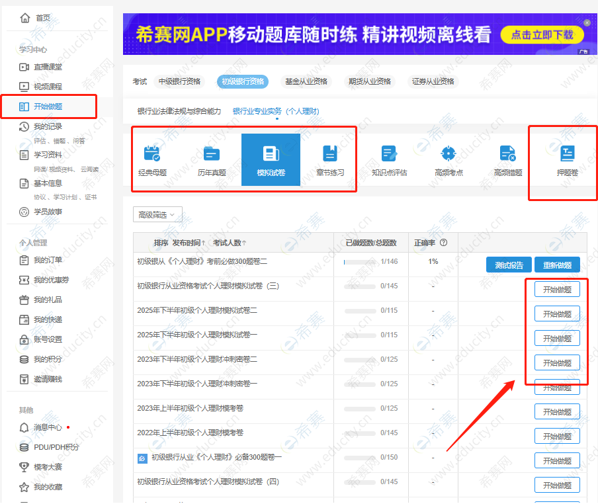Switch to 中级银行资格 exam tab
This screenshot has height=504, width=598.
tap(179, 81)
